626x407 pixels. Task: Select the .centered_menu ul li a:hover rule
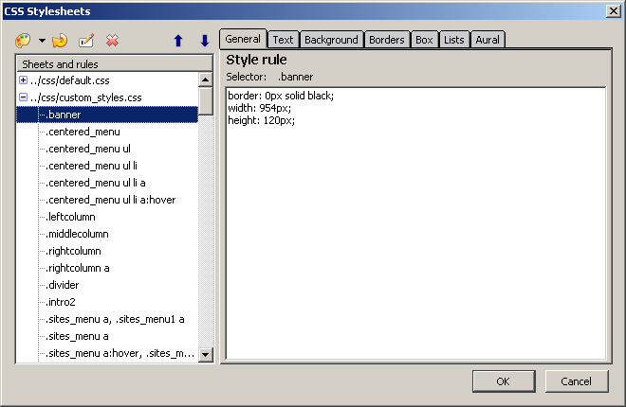pyautogui.click(x=111, y=200)
